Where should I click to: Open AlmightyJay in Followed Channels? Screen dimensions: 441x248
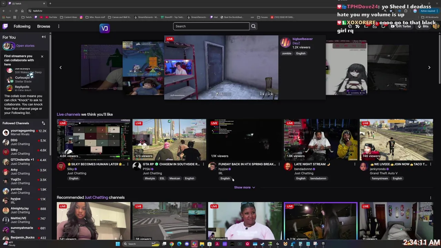tap(24, 210)
